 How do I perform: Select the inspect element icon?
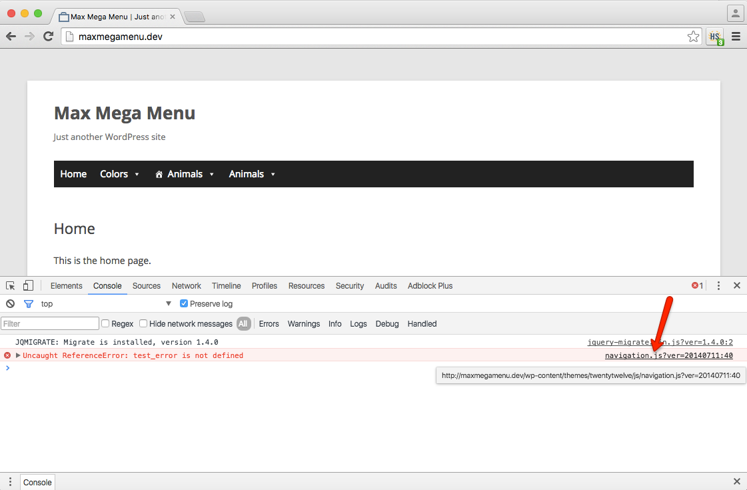(10, 285)
